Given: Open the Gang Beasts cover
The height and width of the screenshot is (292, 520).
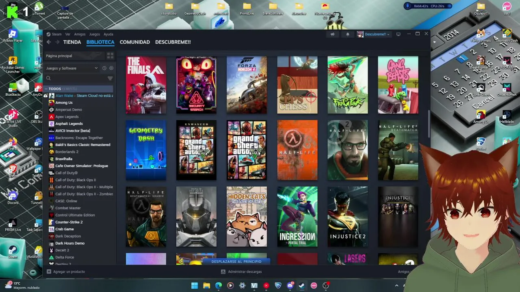Looking at the screenshot, I should pos(398,85).
